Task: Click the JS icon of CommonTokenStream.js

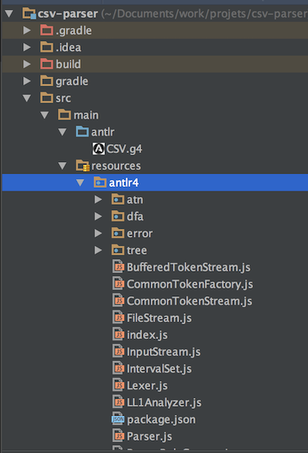Action: pos(118,301)
